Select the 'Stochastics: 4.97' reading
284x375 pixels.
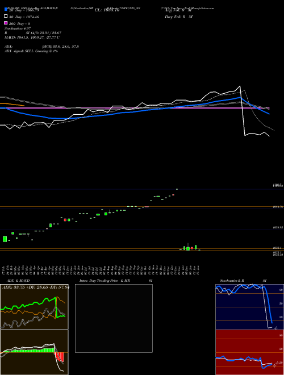[x=18, y=28]
